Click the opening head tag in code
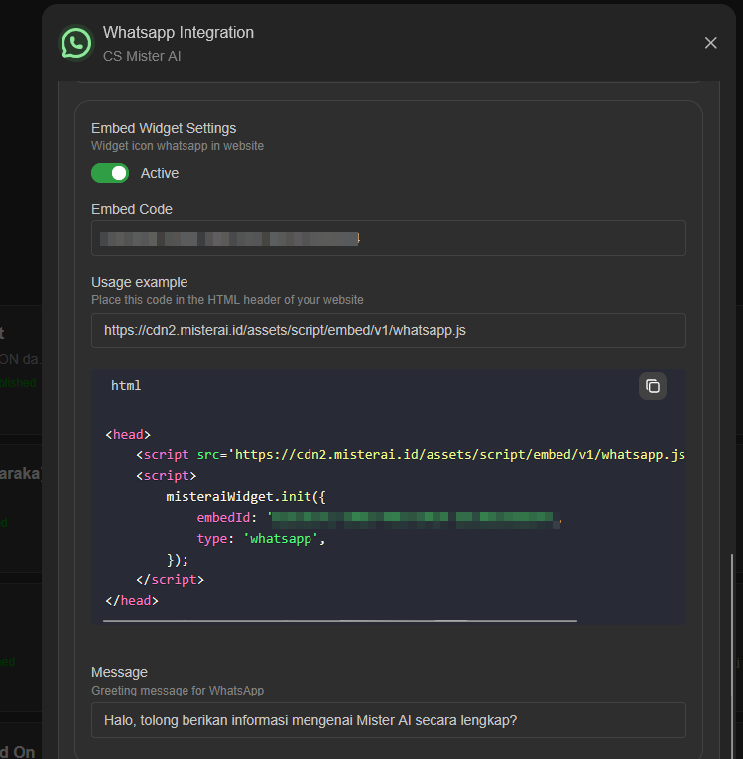Screen dimensions: 743x759 [128, 434]
